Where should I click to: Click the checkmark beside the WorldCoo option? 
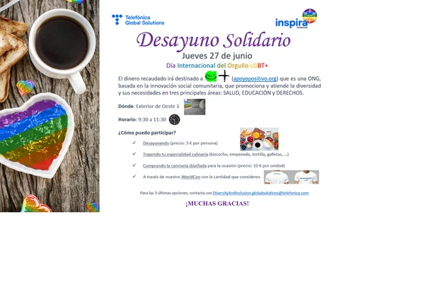[134, 177]
